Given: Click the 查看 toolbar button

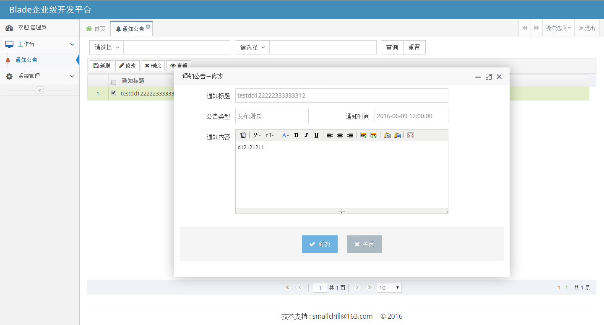Looking at the screenshot, I should (x=179, y=65).
